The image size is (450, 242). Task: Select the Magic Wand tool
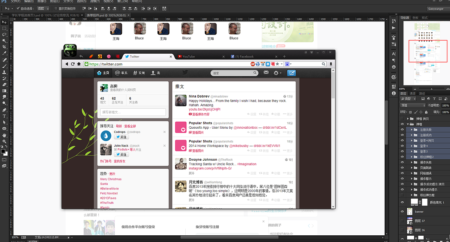(x=4, y=41)
